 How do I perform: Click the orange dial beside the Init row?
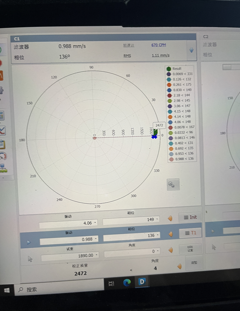tap(170, 218)
